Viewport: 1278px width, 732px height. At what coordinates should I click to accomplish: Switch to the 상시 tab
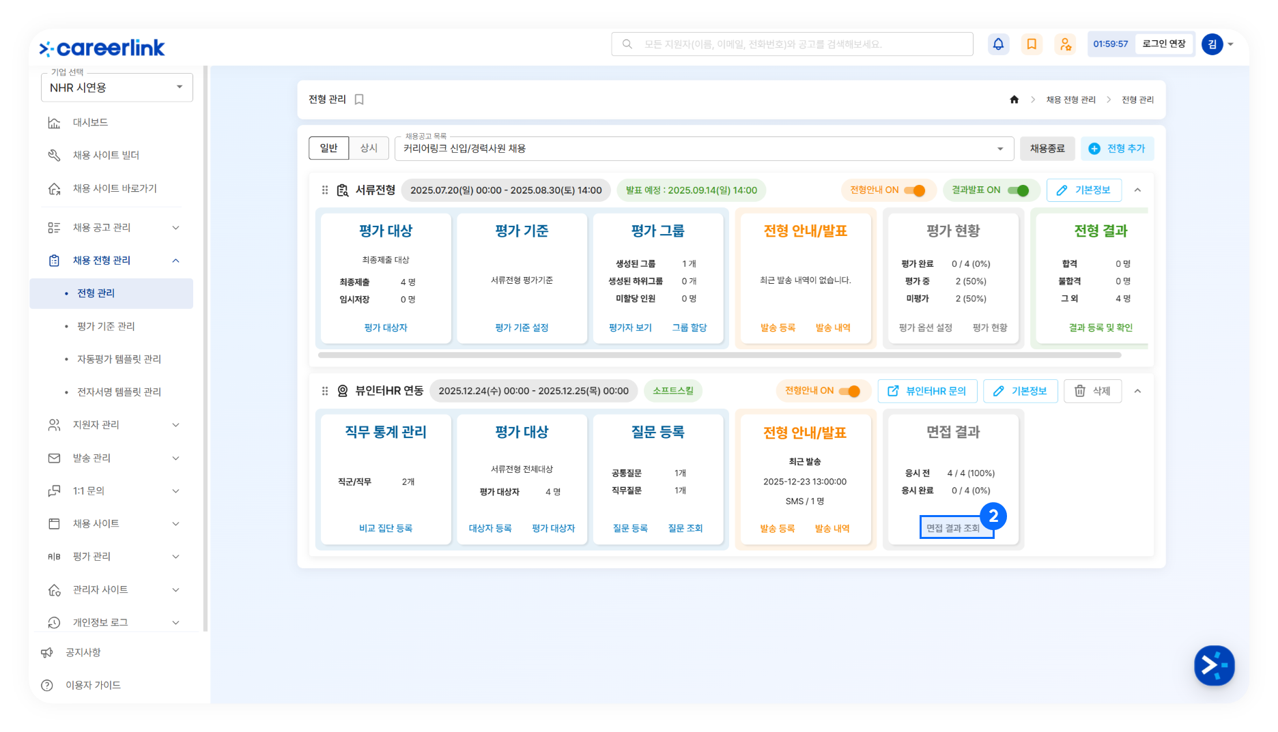click(x=369, y=148)
